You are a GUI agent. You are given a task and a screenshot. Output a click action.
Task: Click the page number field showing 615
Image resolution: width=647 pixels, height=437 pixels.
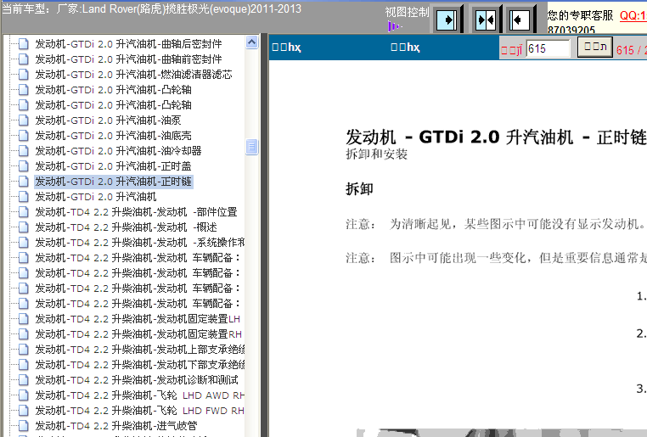pyautogui.click(x=548, y=48)
